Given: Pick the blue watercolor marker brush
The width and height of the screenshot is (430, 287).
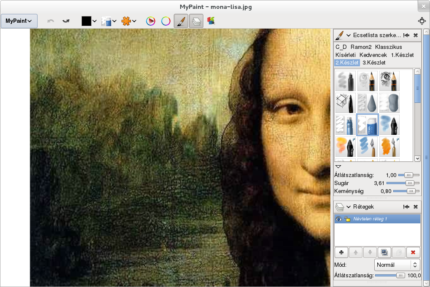Looking at the screenshot, I should pos(389,125).
